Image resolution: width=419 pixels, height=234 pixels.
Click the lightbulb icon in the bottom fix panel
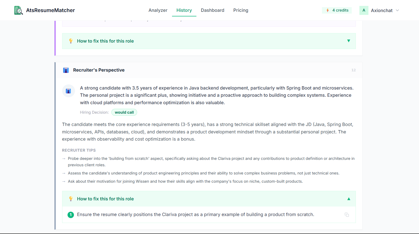pos(71,199)
